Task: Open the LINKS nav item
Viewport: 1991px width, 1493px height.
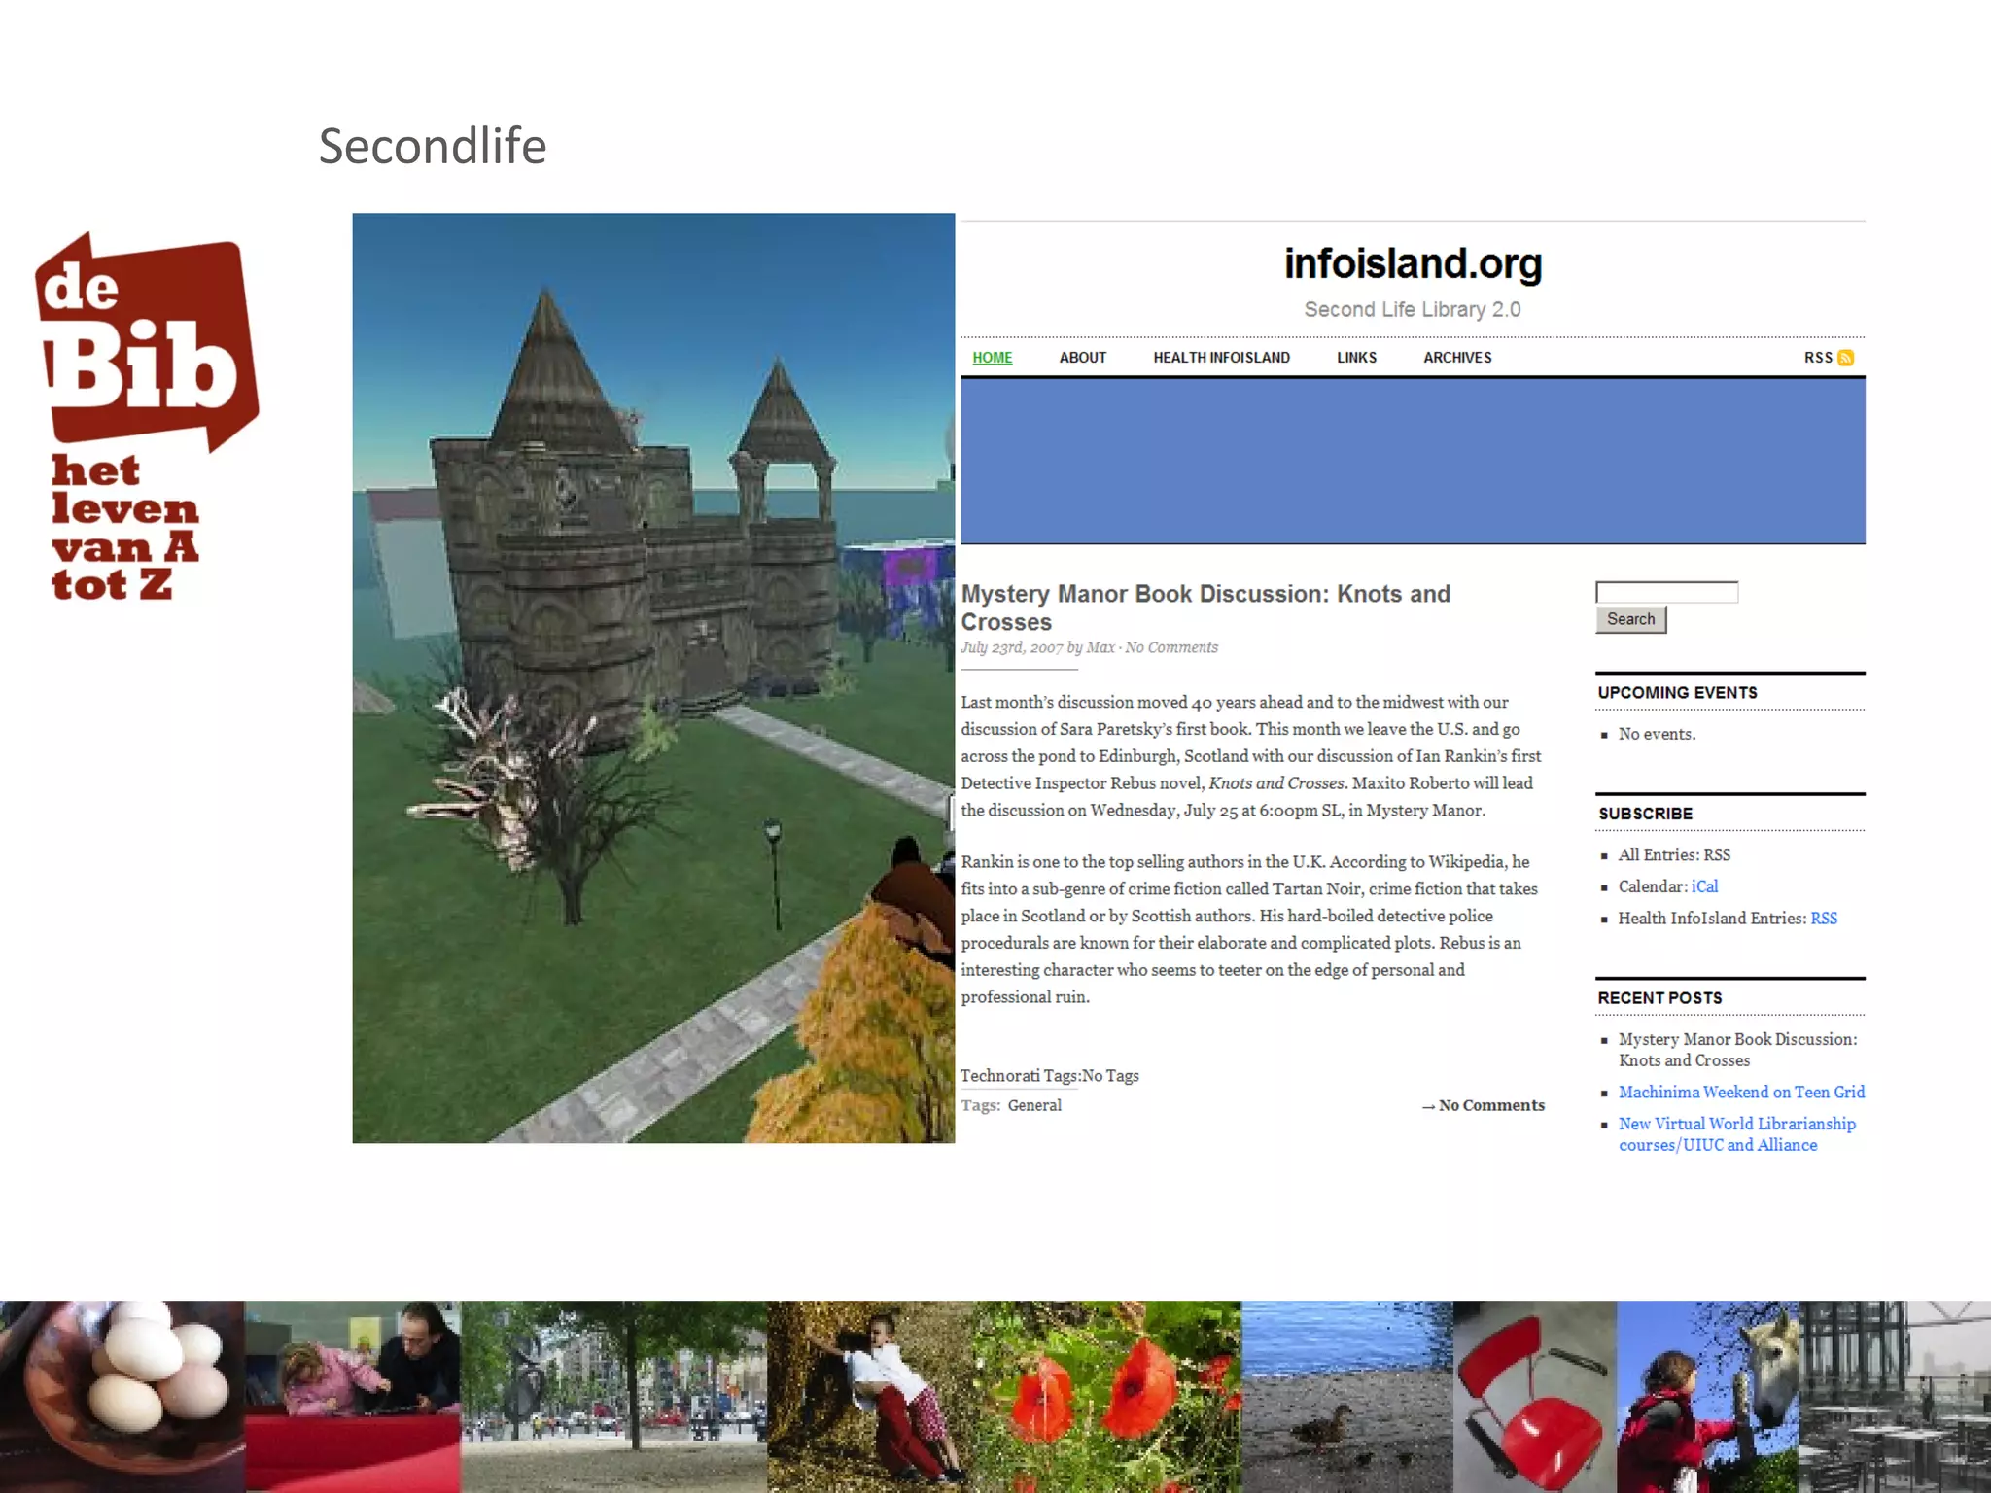Action: 1356,358
